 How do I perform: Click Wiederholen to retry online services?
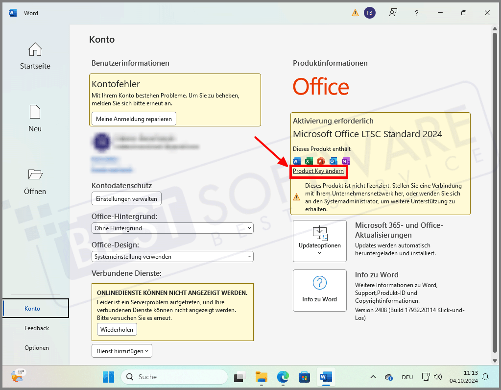(x=117, y=329)
